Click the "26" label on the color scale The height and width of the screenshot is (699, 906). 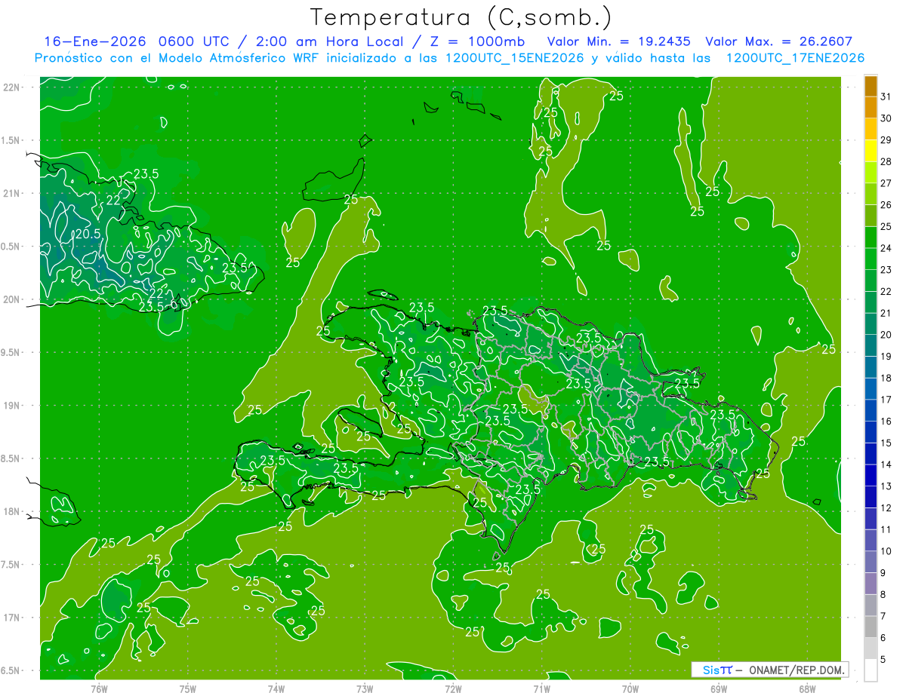pos(886,204)
